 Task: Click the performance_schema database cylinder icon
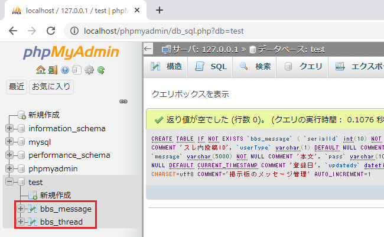[x=21, y=155]
